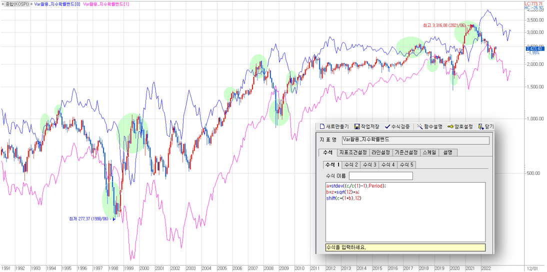Click the 지표명 name field
The image size is (547, 272).
415,140
